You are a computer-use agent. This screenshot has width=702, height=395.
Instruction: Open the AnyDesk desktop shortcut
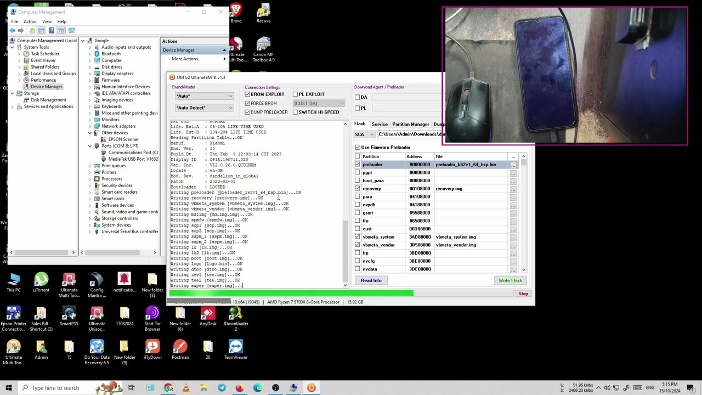(x=208, y=317)
